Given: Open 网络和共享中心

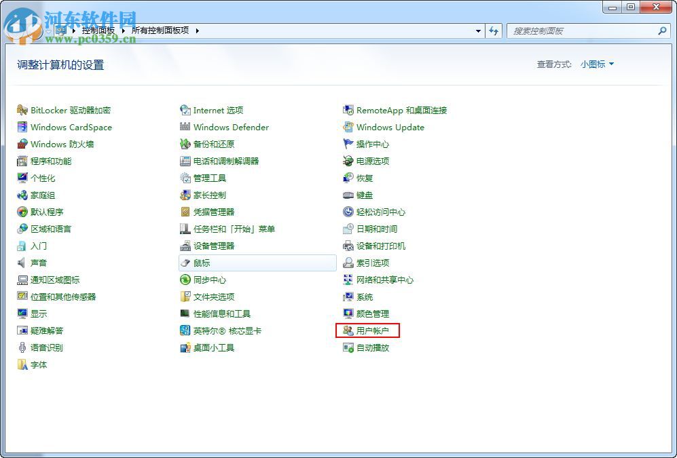Looking at the screenshot, I should pos(384,280).
